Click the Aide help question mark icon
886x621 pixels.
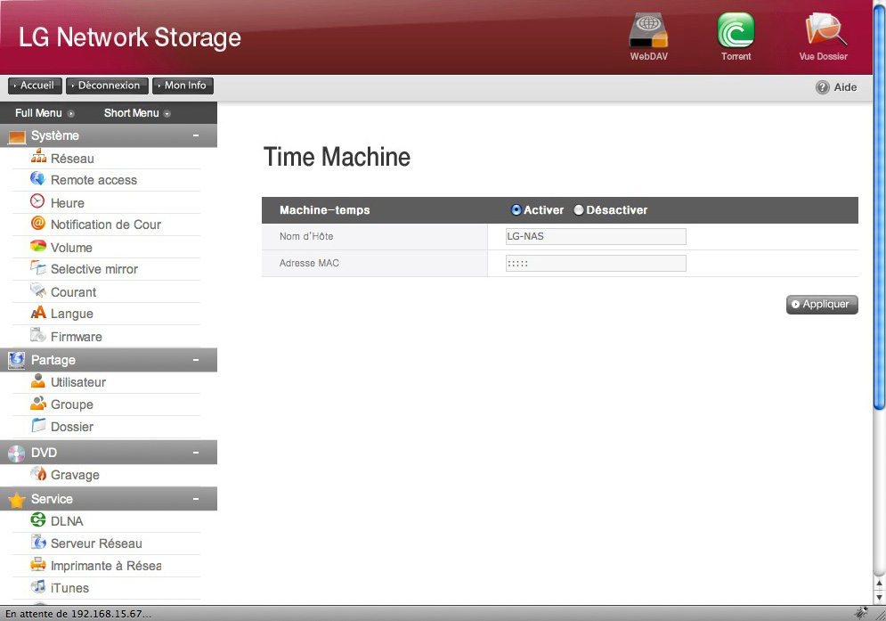[x=823, y=87]
